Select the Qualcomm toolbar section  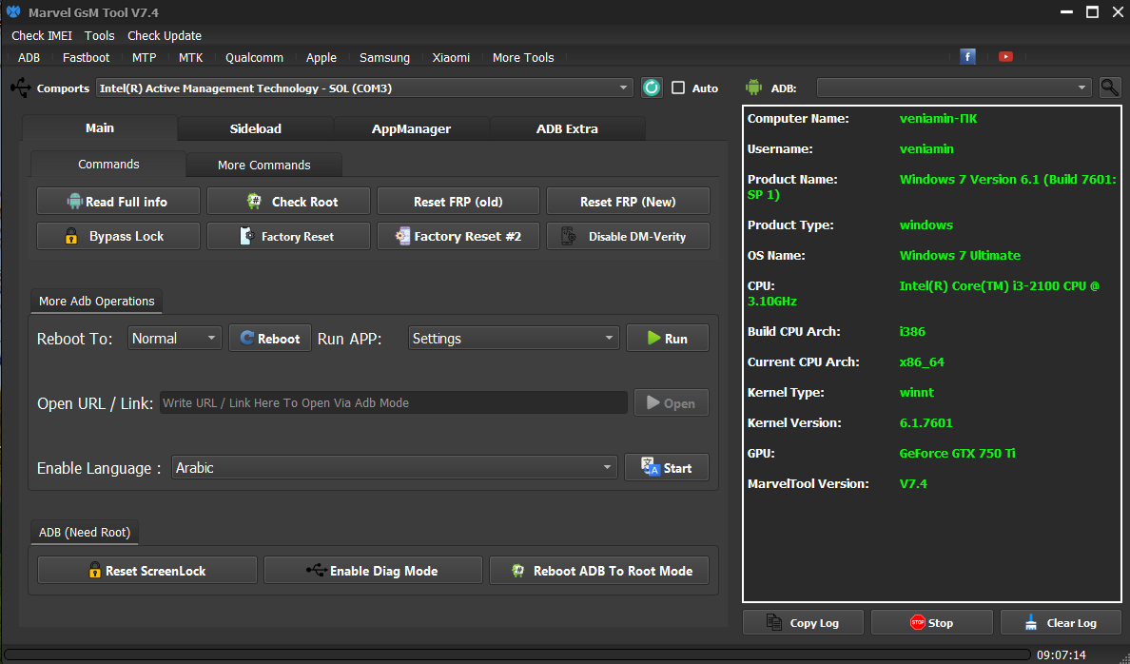tap(254, 58)
